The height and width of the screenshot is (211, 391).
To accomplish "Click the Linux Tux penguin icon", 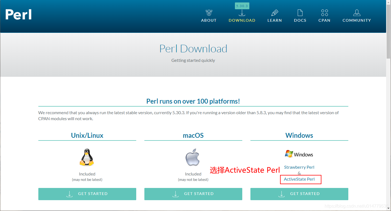I will pos(87,157).
